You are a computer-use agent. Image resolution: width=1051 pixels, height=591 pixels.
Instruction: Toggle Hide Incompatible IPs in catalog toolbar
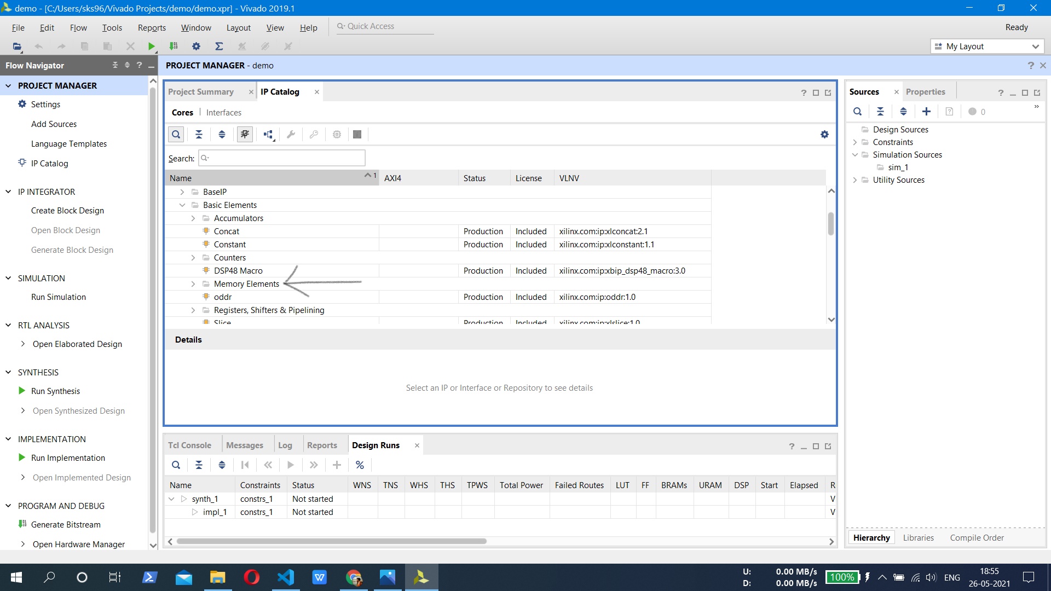[245, 134]
